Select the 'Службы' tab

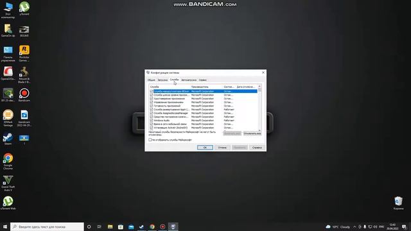coord(174,80)
